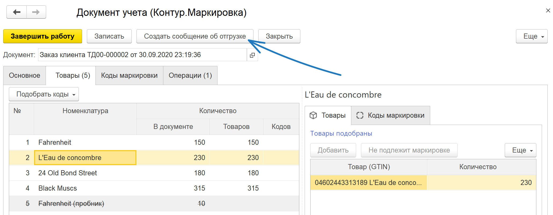Click the Номенклатура column header
The width and height of the screenshot is (553, 215).
point(85,119)
